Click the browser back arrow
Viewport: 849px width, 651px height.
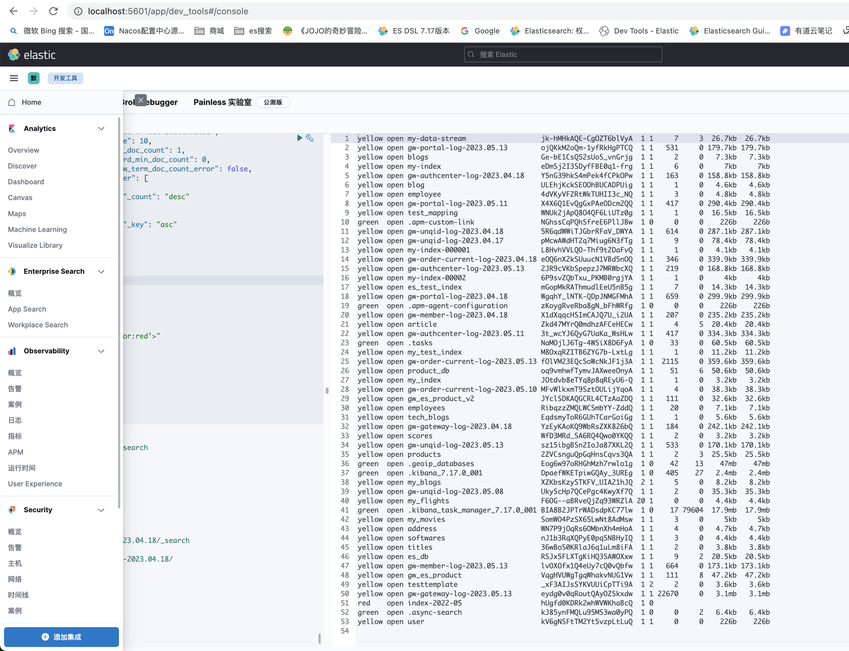pyautogui.click(x=14, y=11)
